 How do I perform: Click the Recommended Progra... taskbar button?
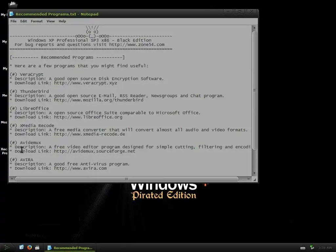[x=70, y=248]
